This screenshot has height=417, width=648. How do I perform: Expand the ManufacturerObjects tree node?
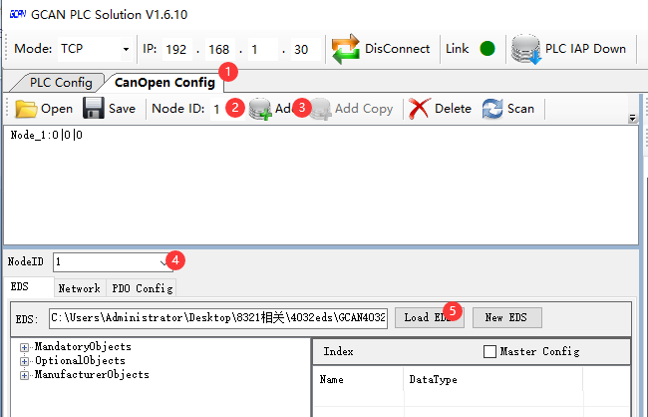tap(24, 375)
